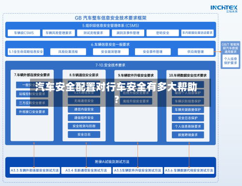Image resolution: width=242 pixels, height=186 pixels.
Task: Select the 5.1全生命周期信息安全 box
Action: pyautogui.click(x=26, y=51)
